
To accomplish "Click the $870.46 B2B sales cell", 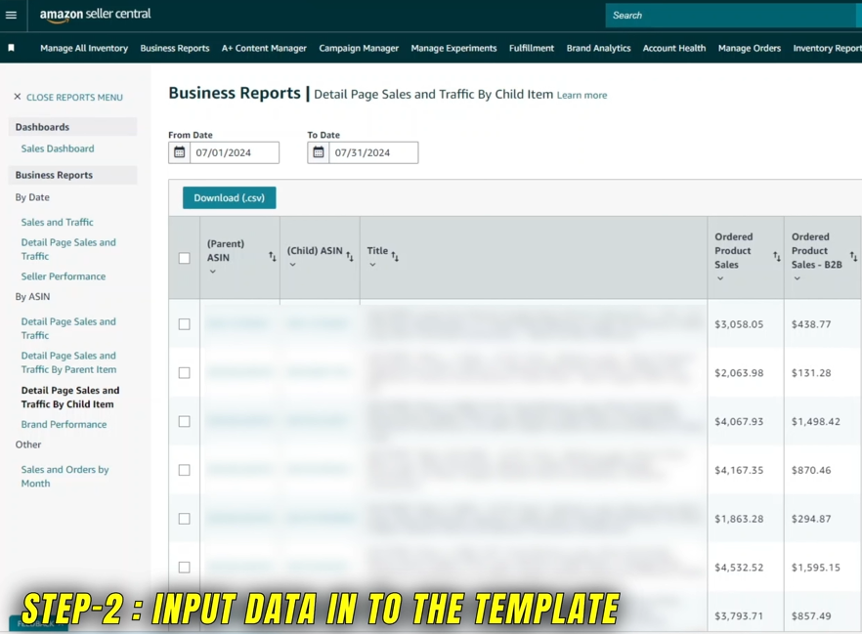I will coord(811,470).
